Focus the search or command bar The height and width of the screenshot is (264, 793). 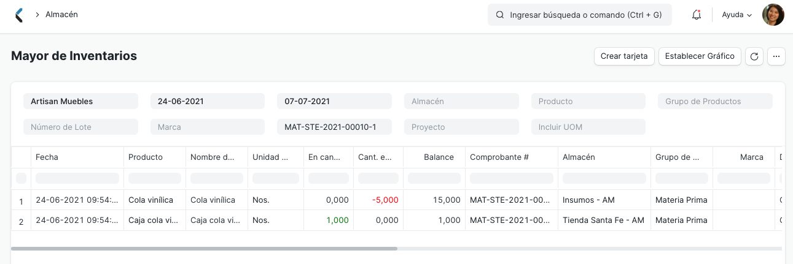point(580,15)
